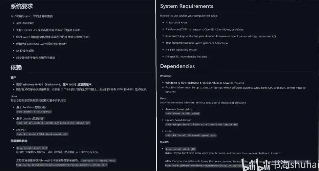
Task: Click the 'sudo dnf install' command in English document
Action: 191,135
